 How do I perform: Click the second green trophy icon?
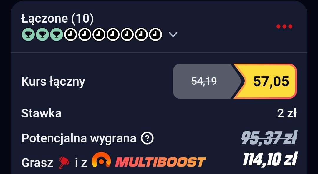click(x=42, y=34)
